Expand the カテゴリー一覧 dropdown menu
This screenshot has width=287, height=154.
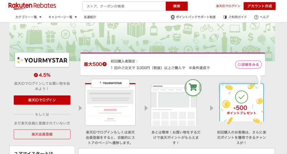28,17
